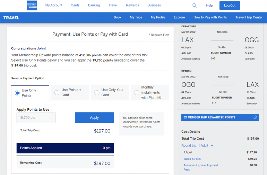
Task: Open the Cards menu
Action: 75,6
